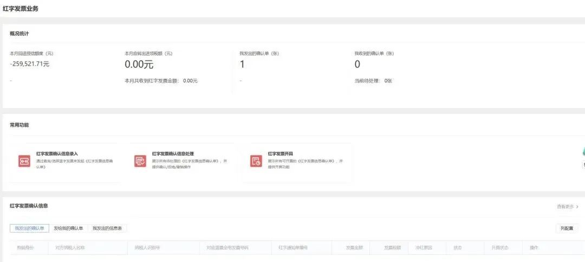Click 本月共收到红字发票金额 text
Screen dimensions: 585x262
161,80
